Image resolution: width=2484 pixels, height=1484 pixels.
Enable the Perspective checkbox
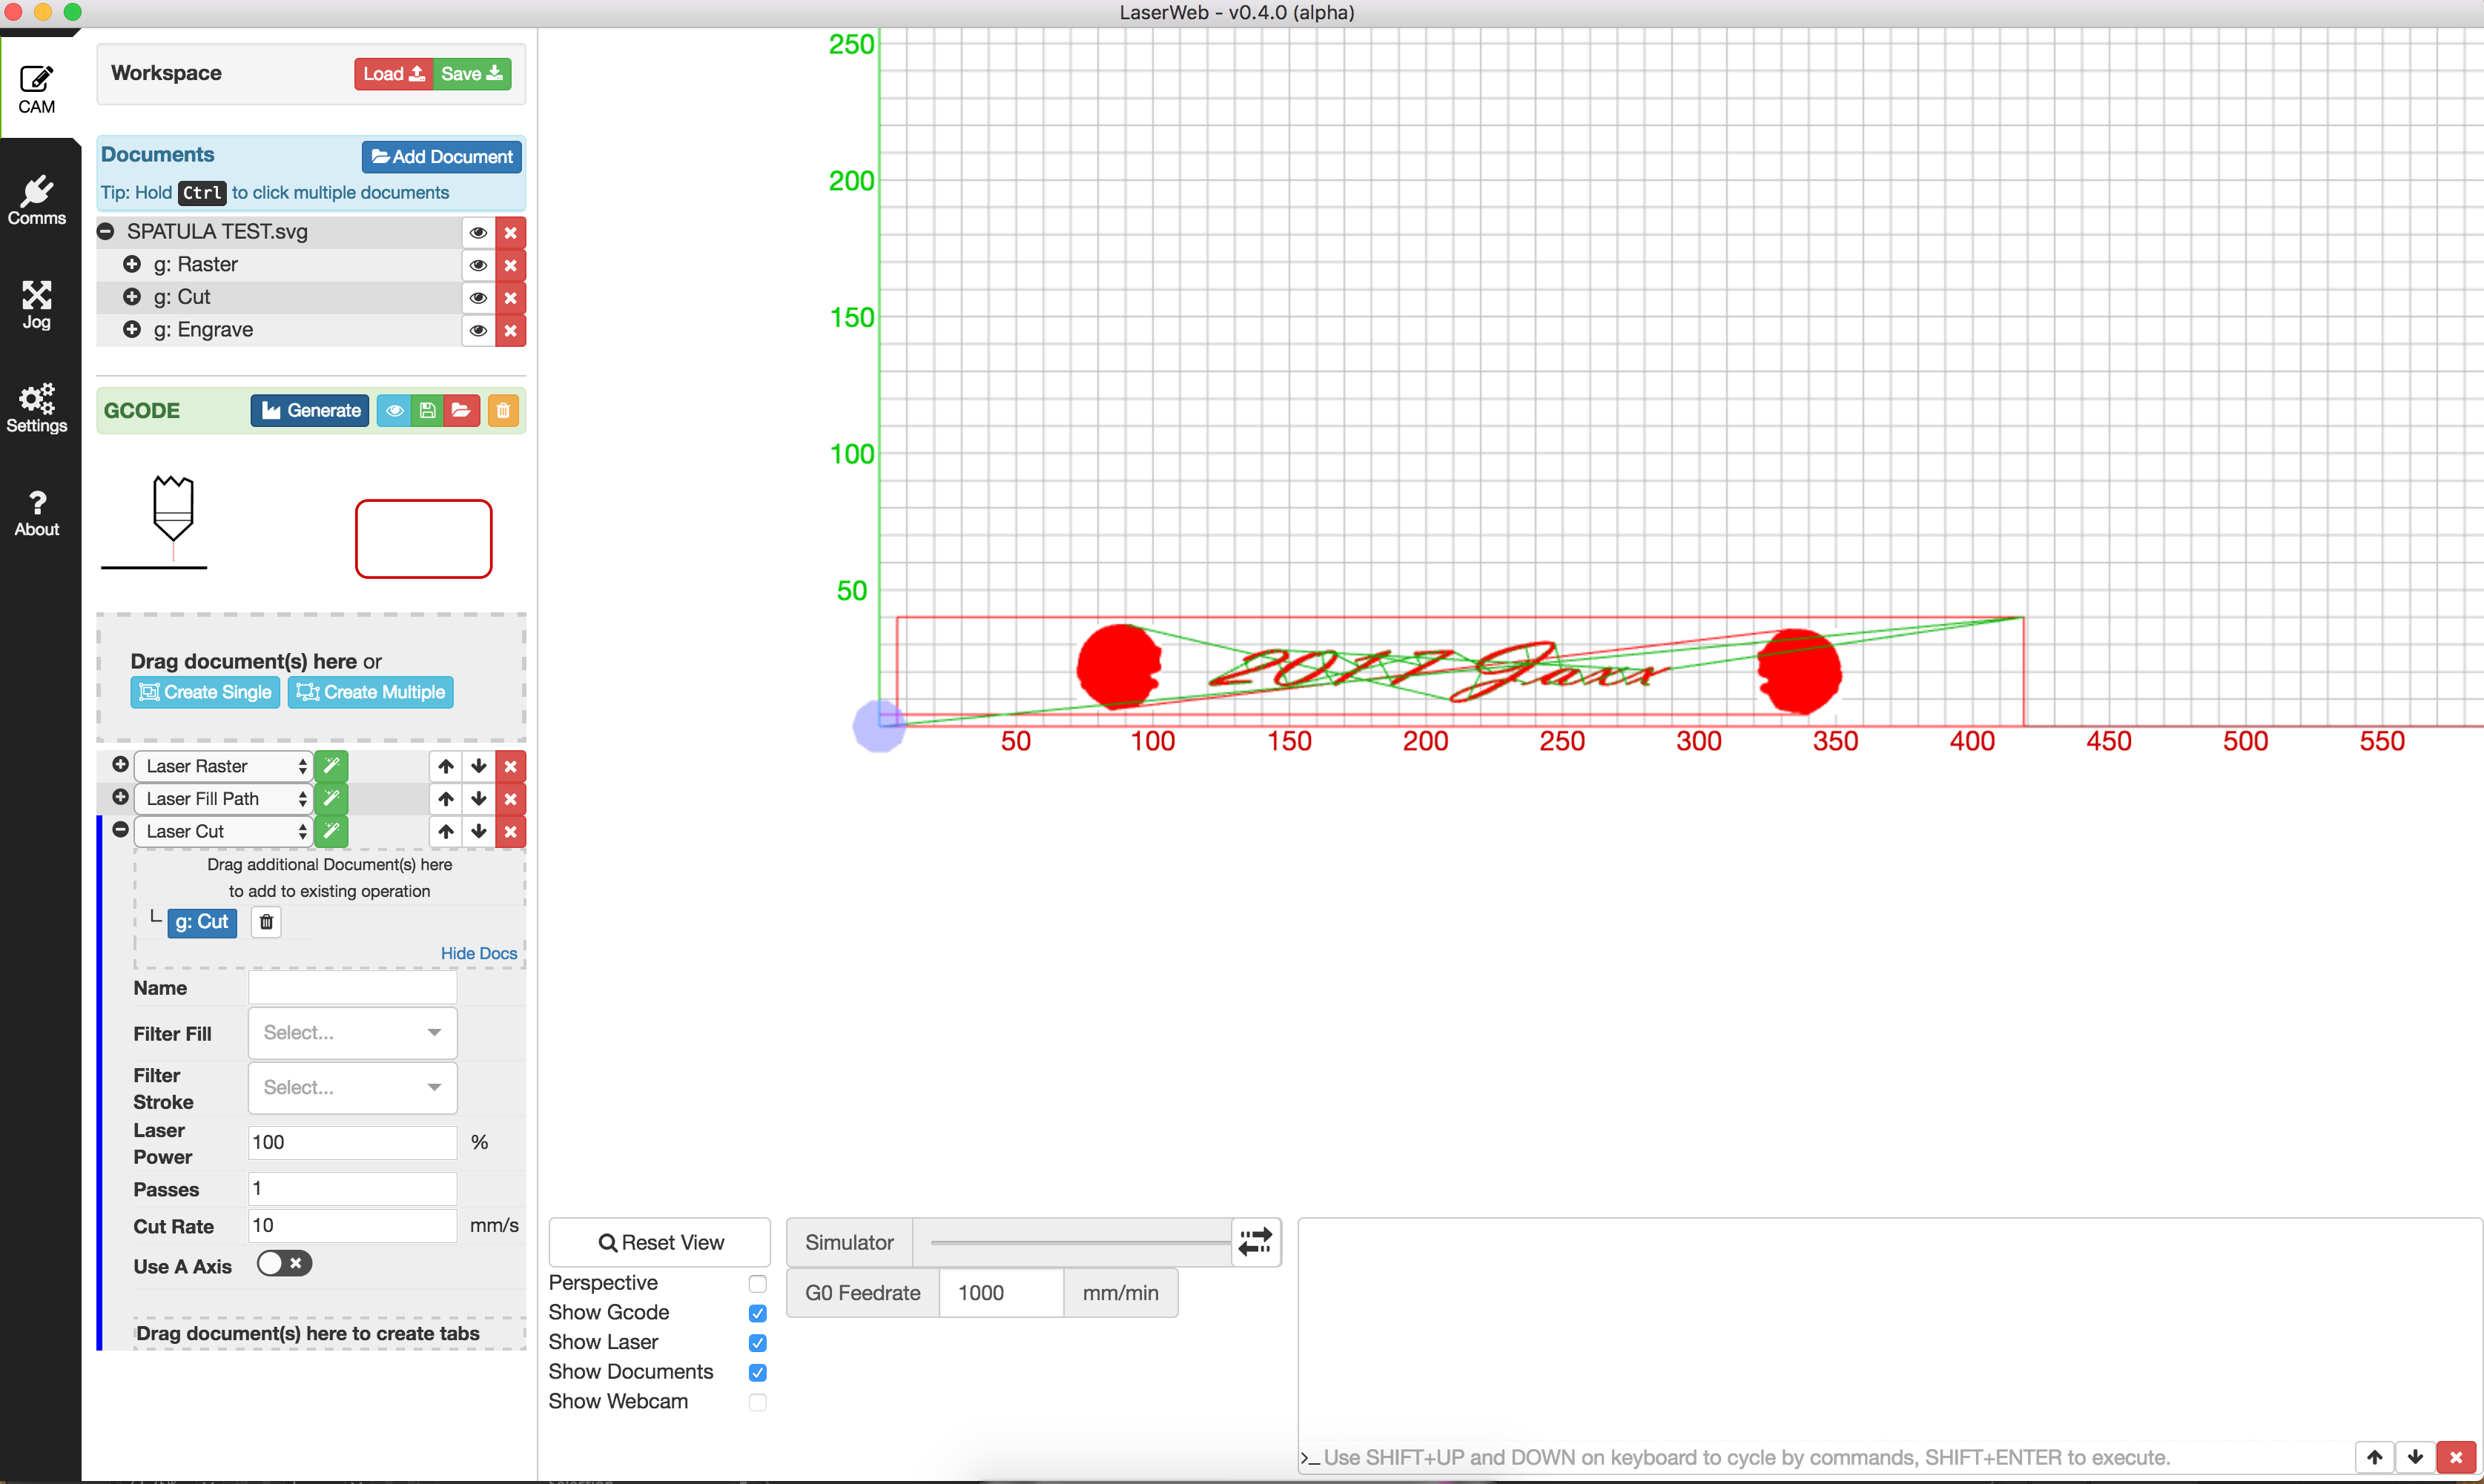(758, 1284)
